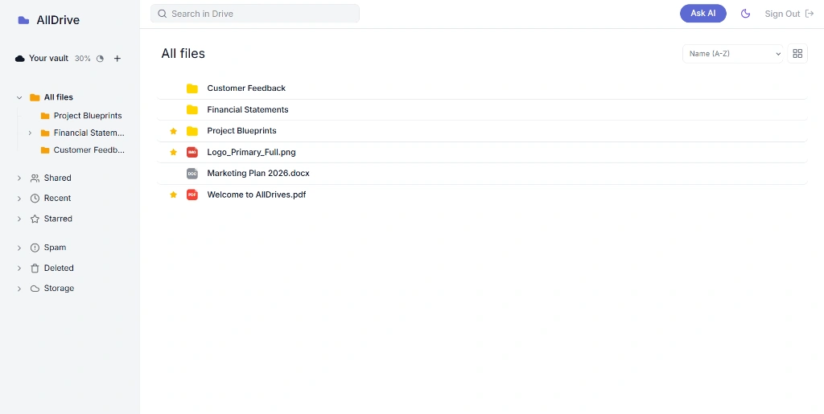Click the Deleted trash icon in sidebar
This screenshot has height=414, width=824.
tap(35, 268)
